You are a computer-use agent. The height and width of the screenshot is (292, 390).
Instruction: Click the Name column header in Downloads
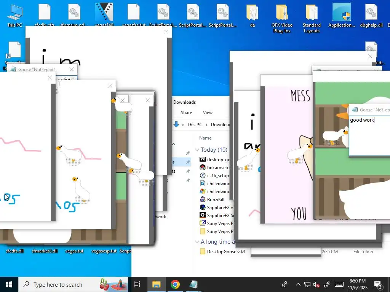click(x=205, y=138)
